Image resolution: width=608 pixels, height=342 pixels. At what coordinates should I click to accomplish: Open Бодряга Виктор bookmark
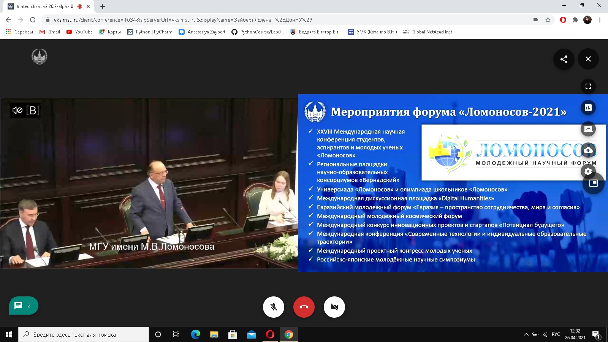click(x=316, y=32)
